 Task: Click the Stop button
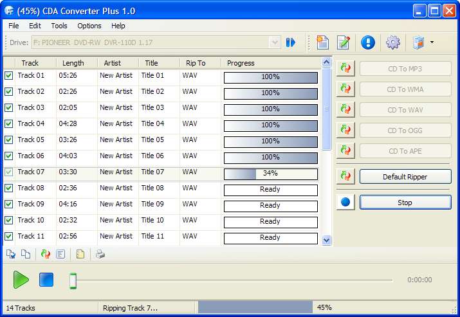click(405, 203)
